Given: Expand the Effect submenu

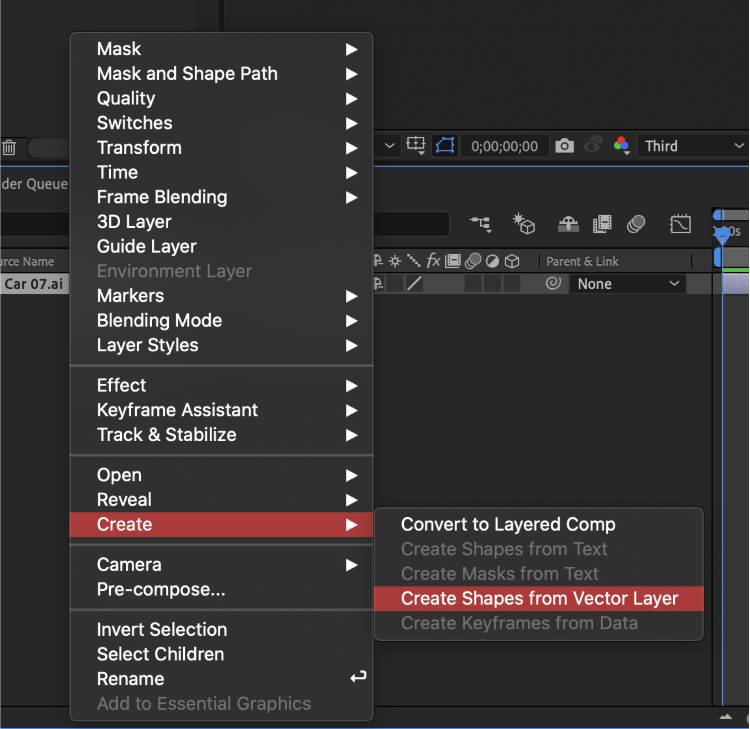Looking at the screenshot, I should (222, 385).
